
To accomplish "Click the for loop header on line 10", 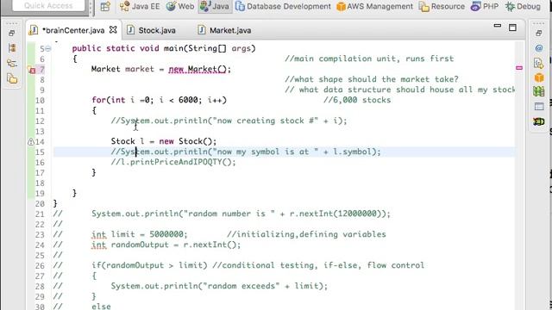I will [159, 100].
